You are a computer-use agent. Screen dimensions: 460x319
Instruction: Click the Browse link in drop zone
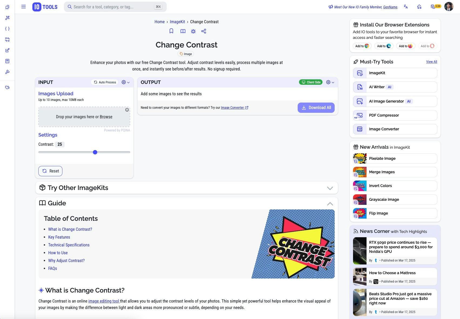[106, 117]
